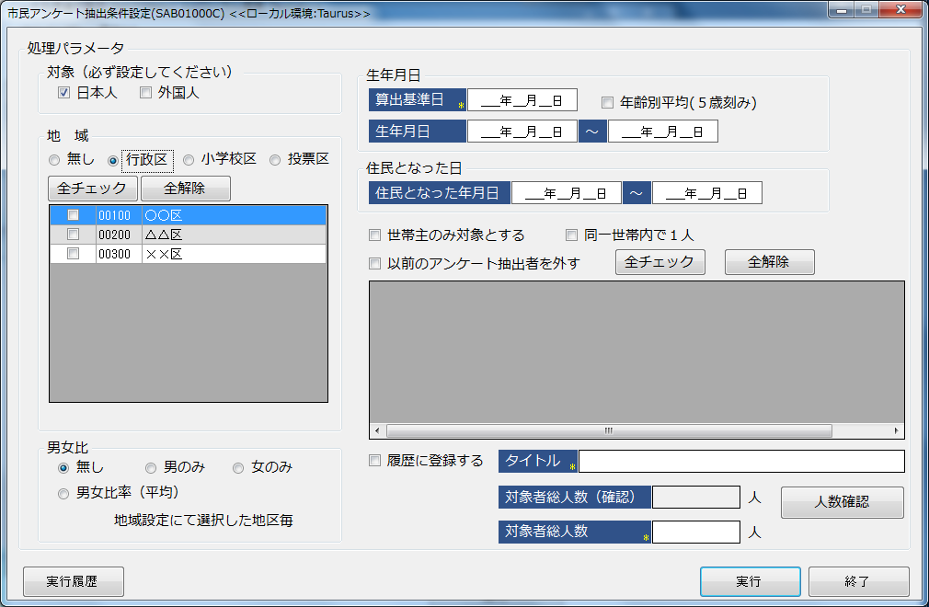
Task: Click 全チェック button above the district list
Action: (93, 189)
